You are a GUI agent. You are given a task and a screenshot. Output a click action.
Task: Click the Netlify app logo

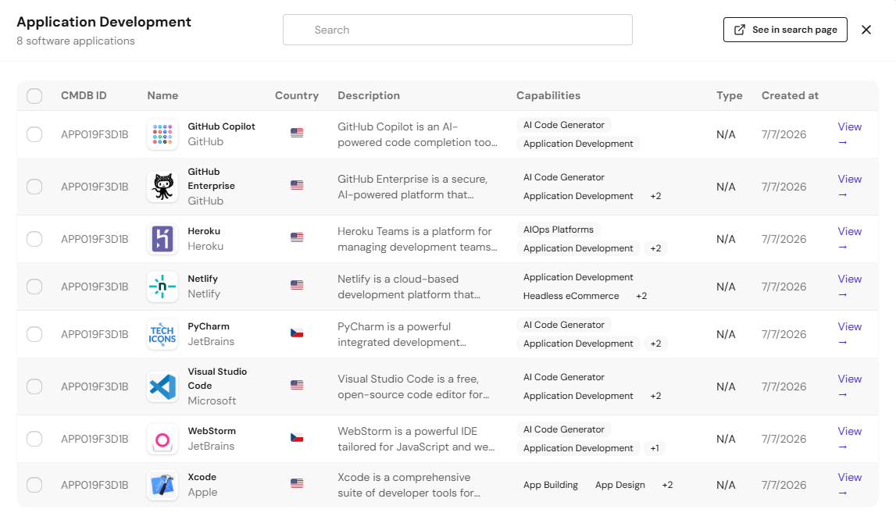(162, 287)
